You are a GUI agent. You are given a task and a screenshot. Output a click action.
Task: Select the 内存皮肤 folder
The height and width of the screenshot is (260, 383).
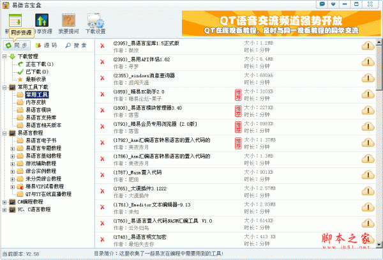(36, 102)
